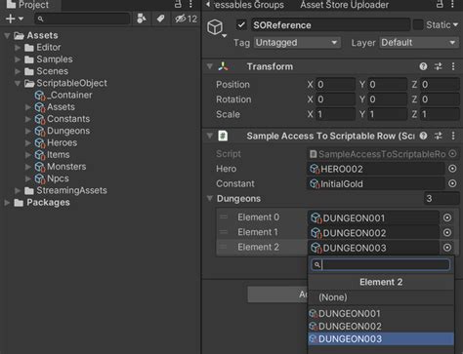463x354 pixels.
Task: Click the Element 2 object picker
Action: click(447, 248)
